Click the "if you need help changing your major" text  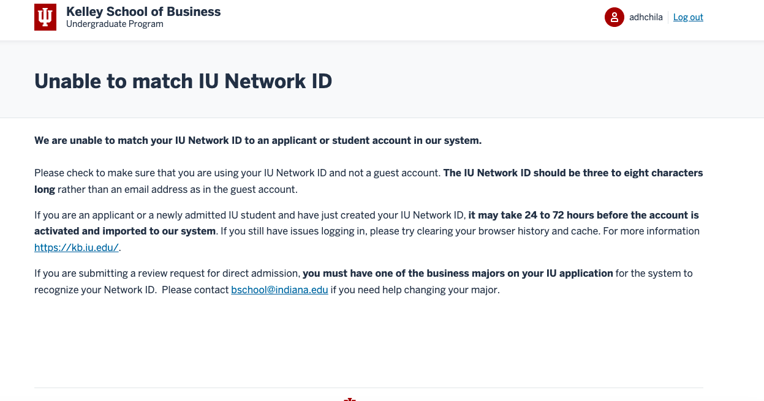point(415,290)
